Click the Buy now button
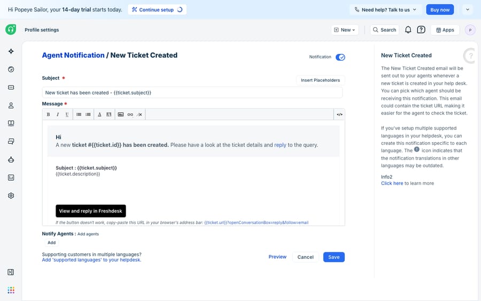 point(440,10)
